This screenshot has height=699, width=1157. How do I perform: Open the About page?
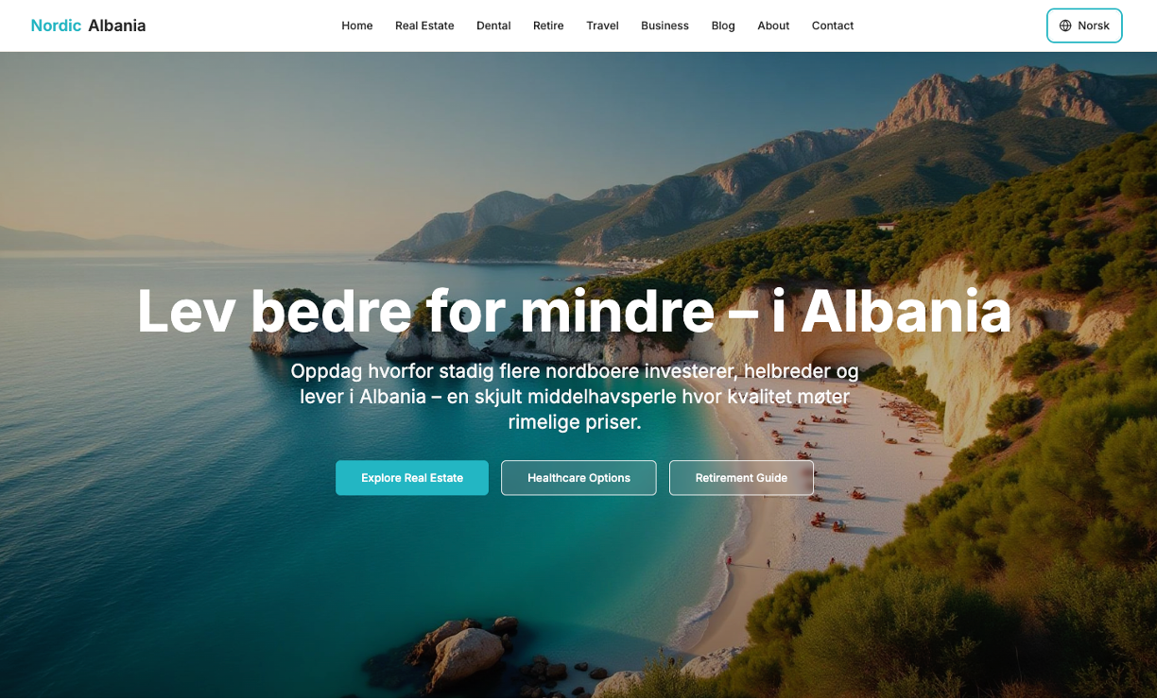pos(773,26)
